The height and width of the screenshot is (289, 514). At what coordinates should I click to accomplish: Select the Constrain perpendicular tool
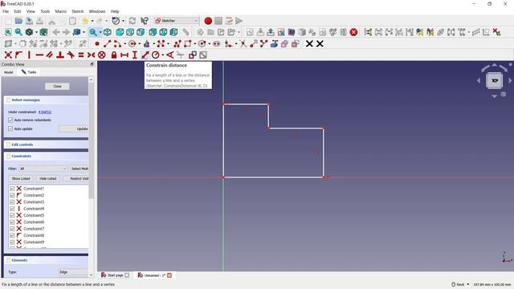(x=60, y=55)
